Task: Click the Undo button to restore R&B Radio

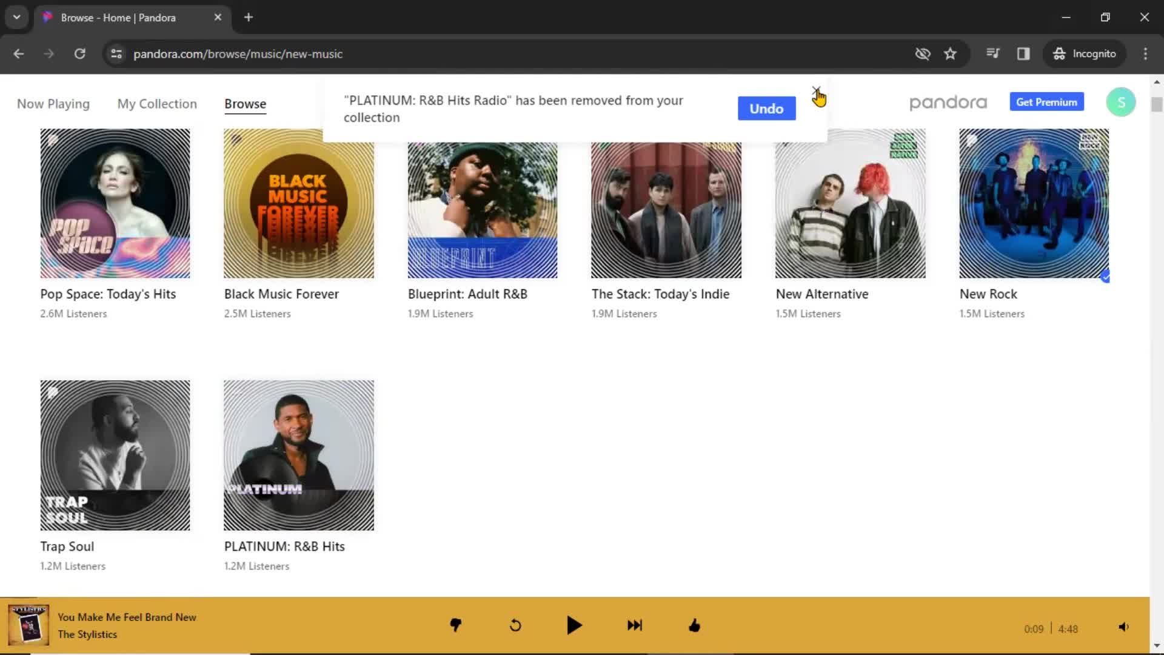Action: click(765, 108)
